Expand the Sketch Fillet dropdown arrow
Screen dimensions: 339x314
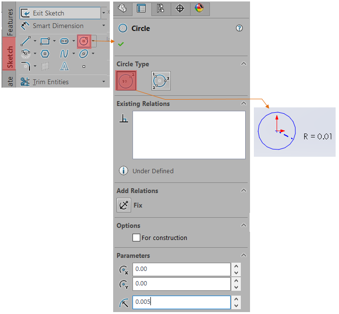35,66
